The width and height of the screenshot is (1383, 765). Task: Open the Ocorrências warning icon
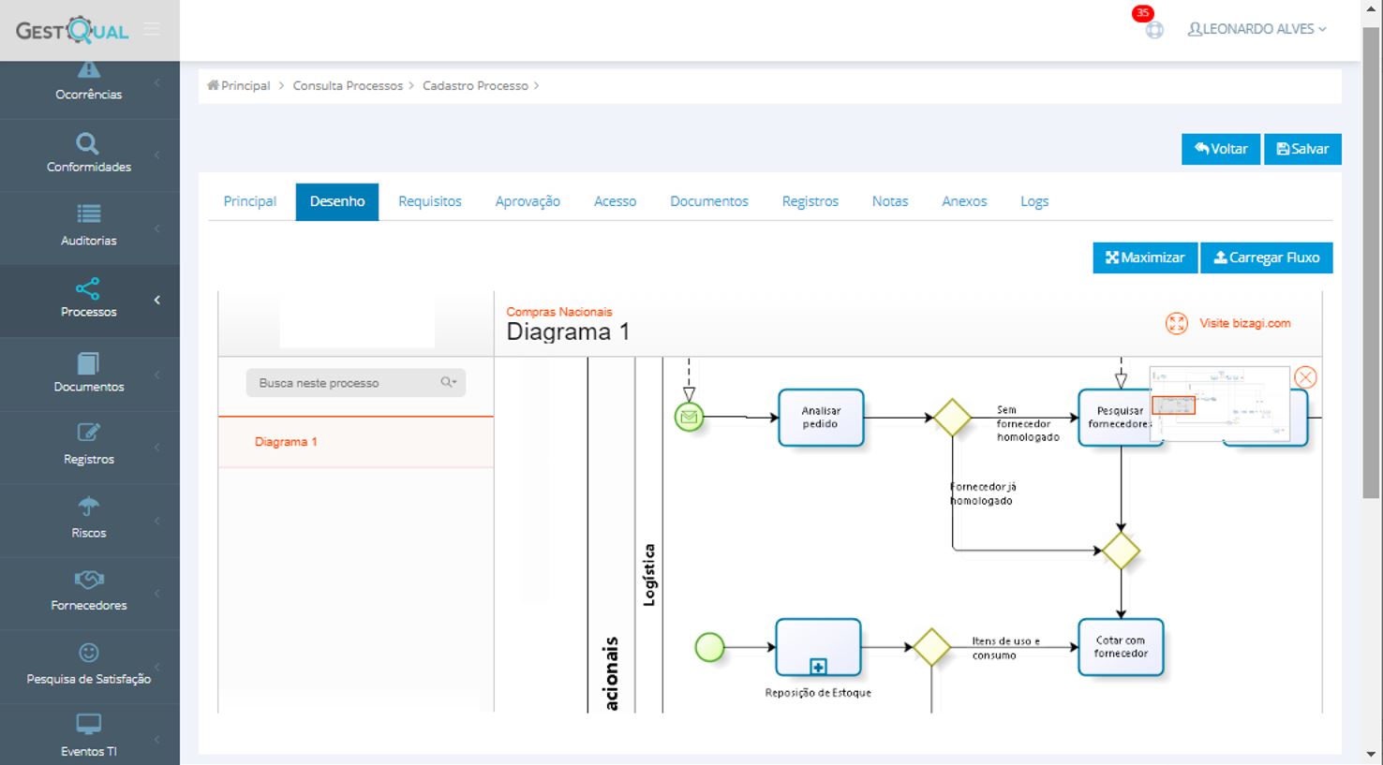89,69
